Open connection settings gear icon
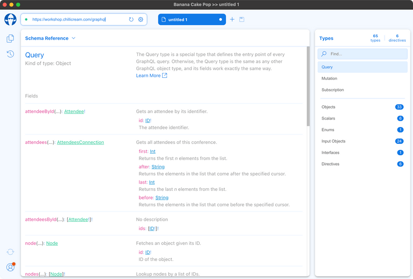 (140, 20)
